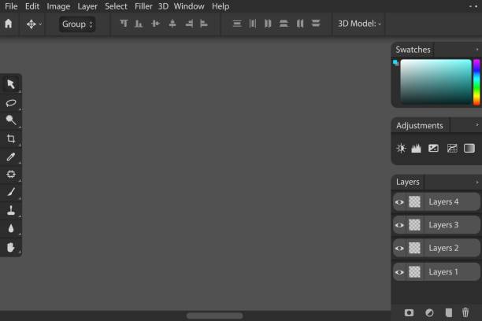Open the Filler menu

coord(143,6)
